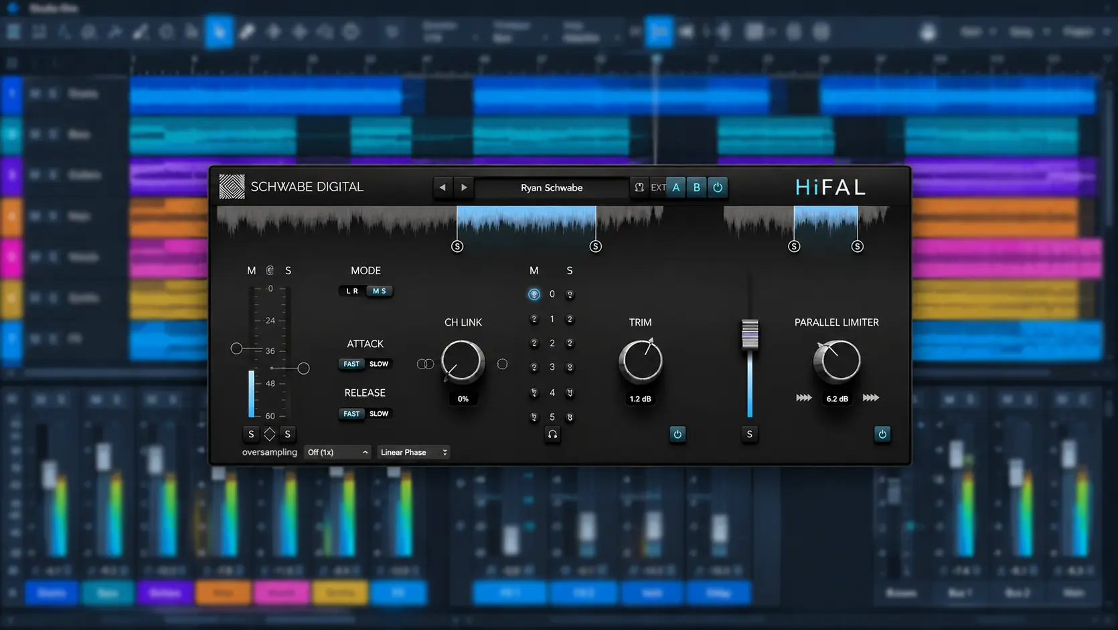
Task: Set Release to FAST
Action: click(x=351, y=414)
